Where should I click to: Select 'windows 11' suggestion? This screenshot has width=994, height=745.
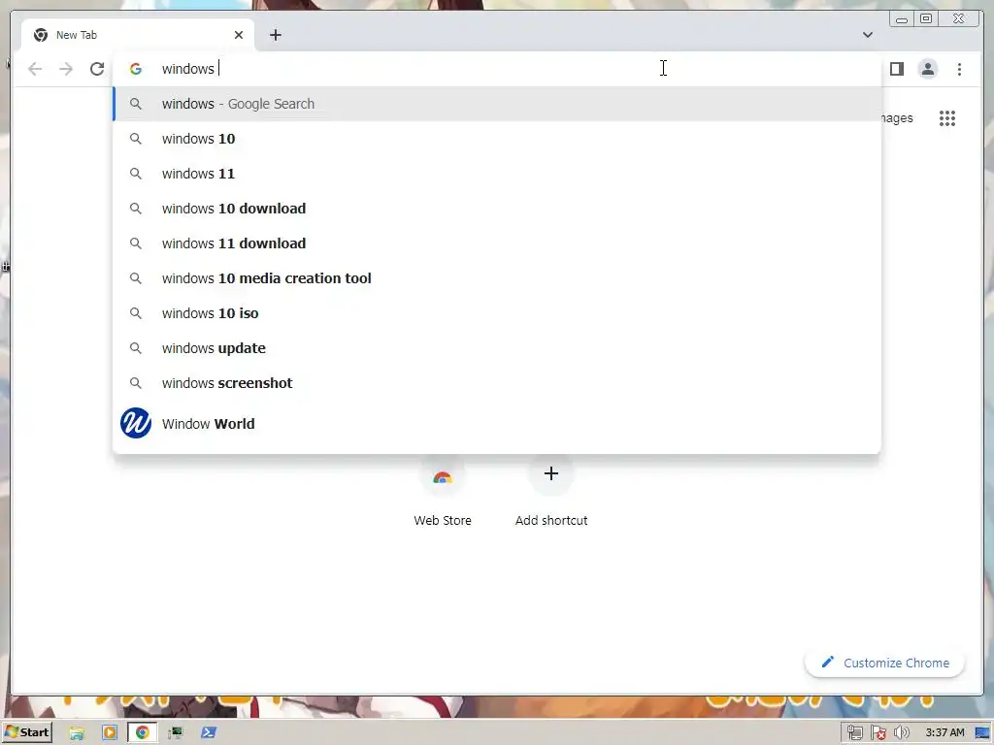click(x=497, y=174)
